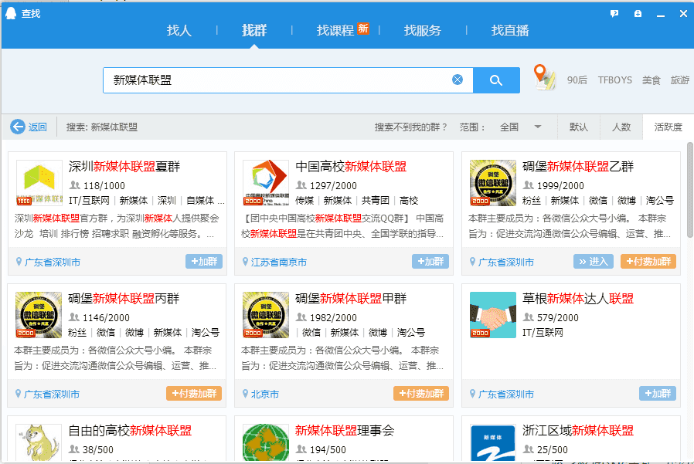Open 中国高校新媒体联盟 group avatar
The width and height of the screenshot is (694, 464).
tap(266, 184)
